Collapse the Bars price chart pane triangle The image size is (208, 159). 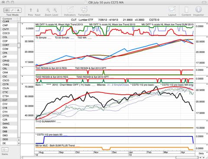click(22, 84)
